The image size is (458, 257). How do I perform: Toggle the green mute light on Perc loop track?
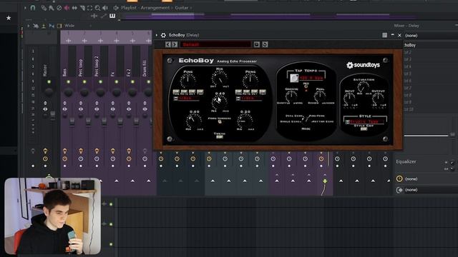click(x=84, y=82)
